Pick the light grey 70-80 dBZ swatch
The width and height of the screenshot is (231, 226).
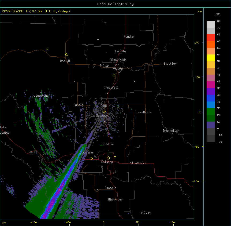[x=211, y=24]
